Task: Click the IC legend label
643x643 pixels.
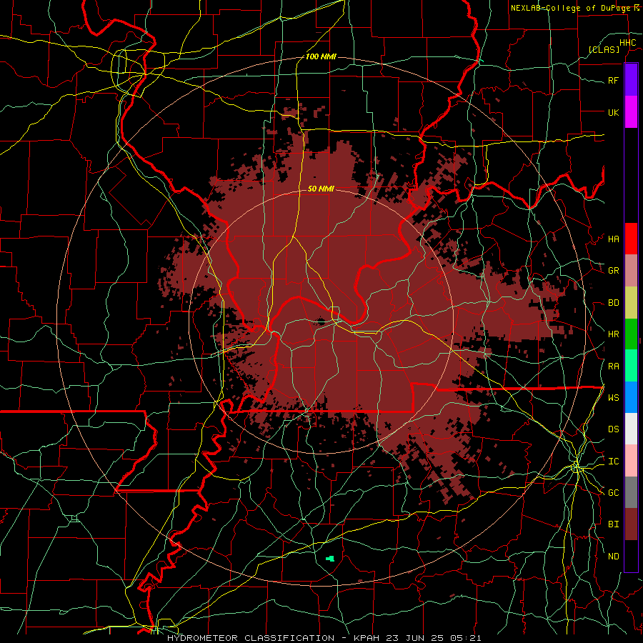Action: [x=614, y=462]
